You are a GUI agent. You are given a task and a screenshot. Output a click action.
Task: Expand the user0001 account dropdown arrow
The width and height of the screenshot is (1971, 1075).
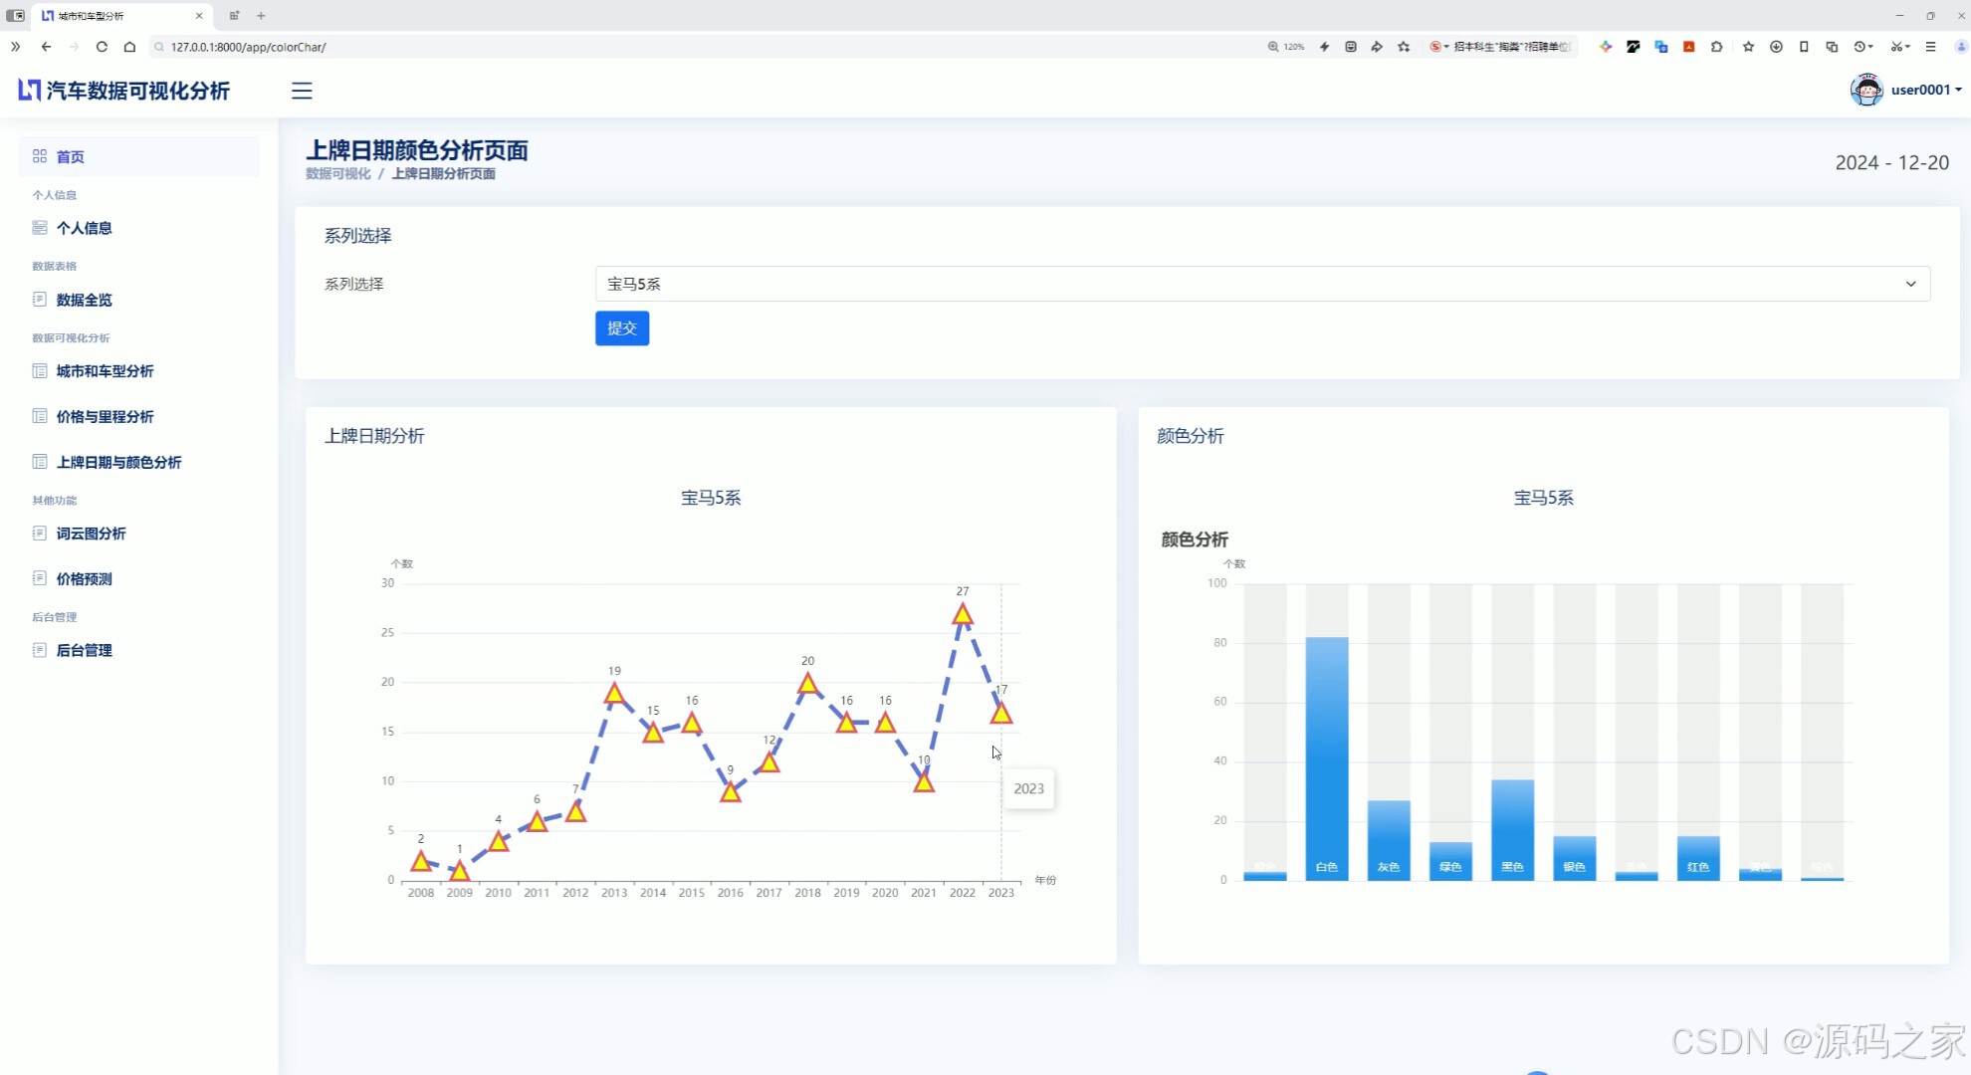[x=1959, y=90]
